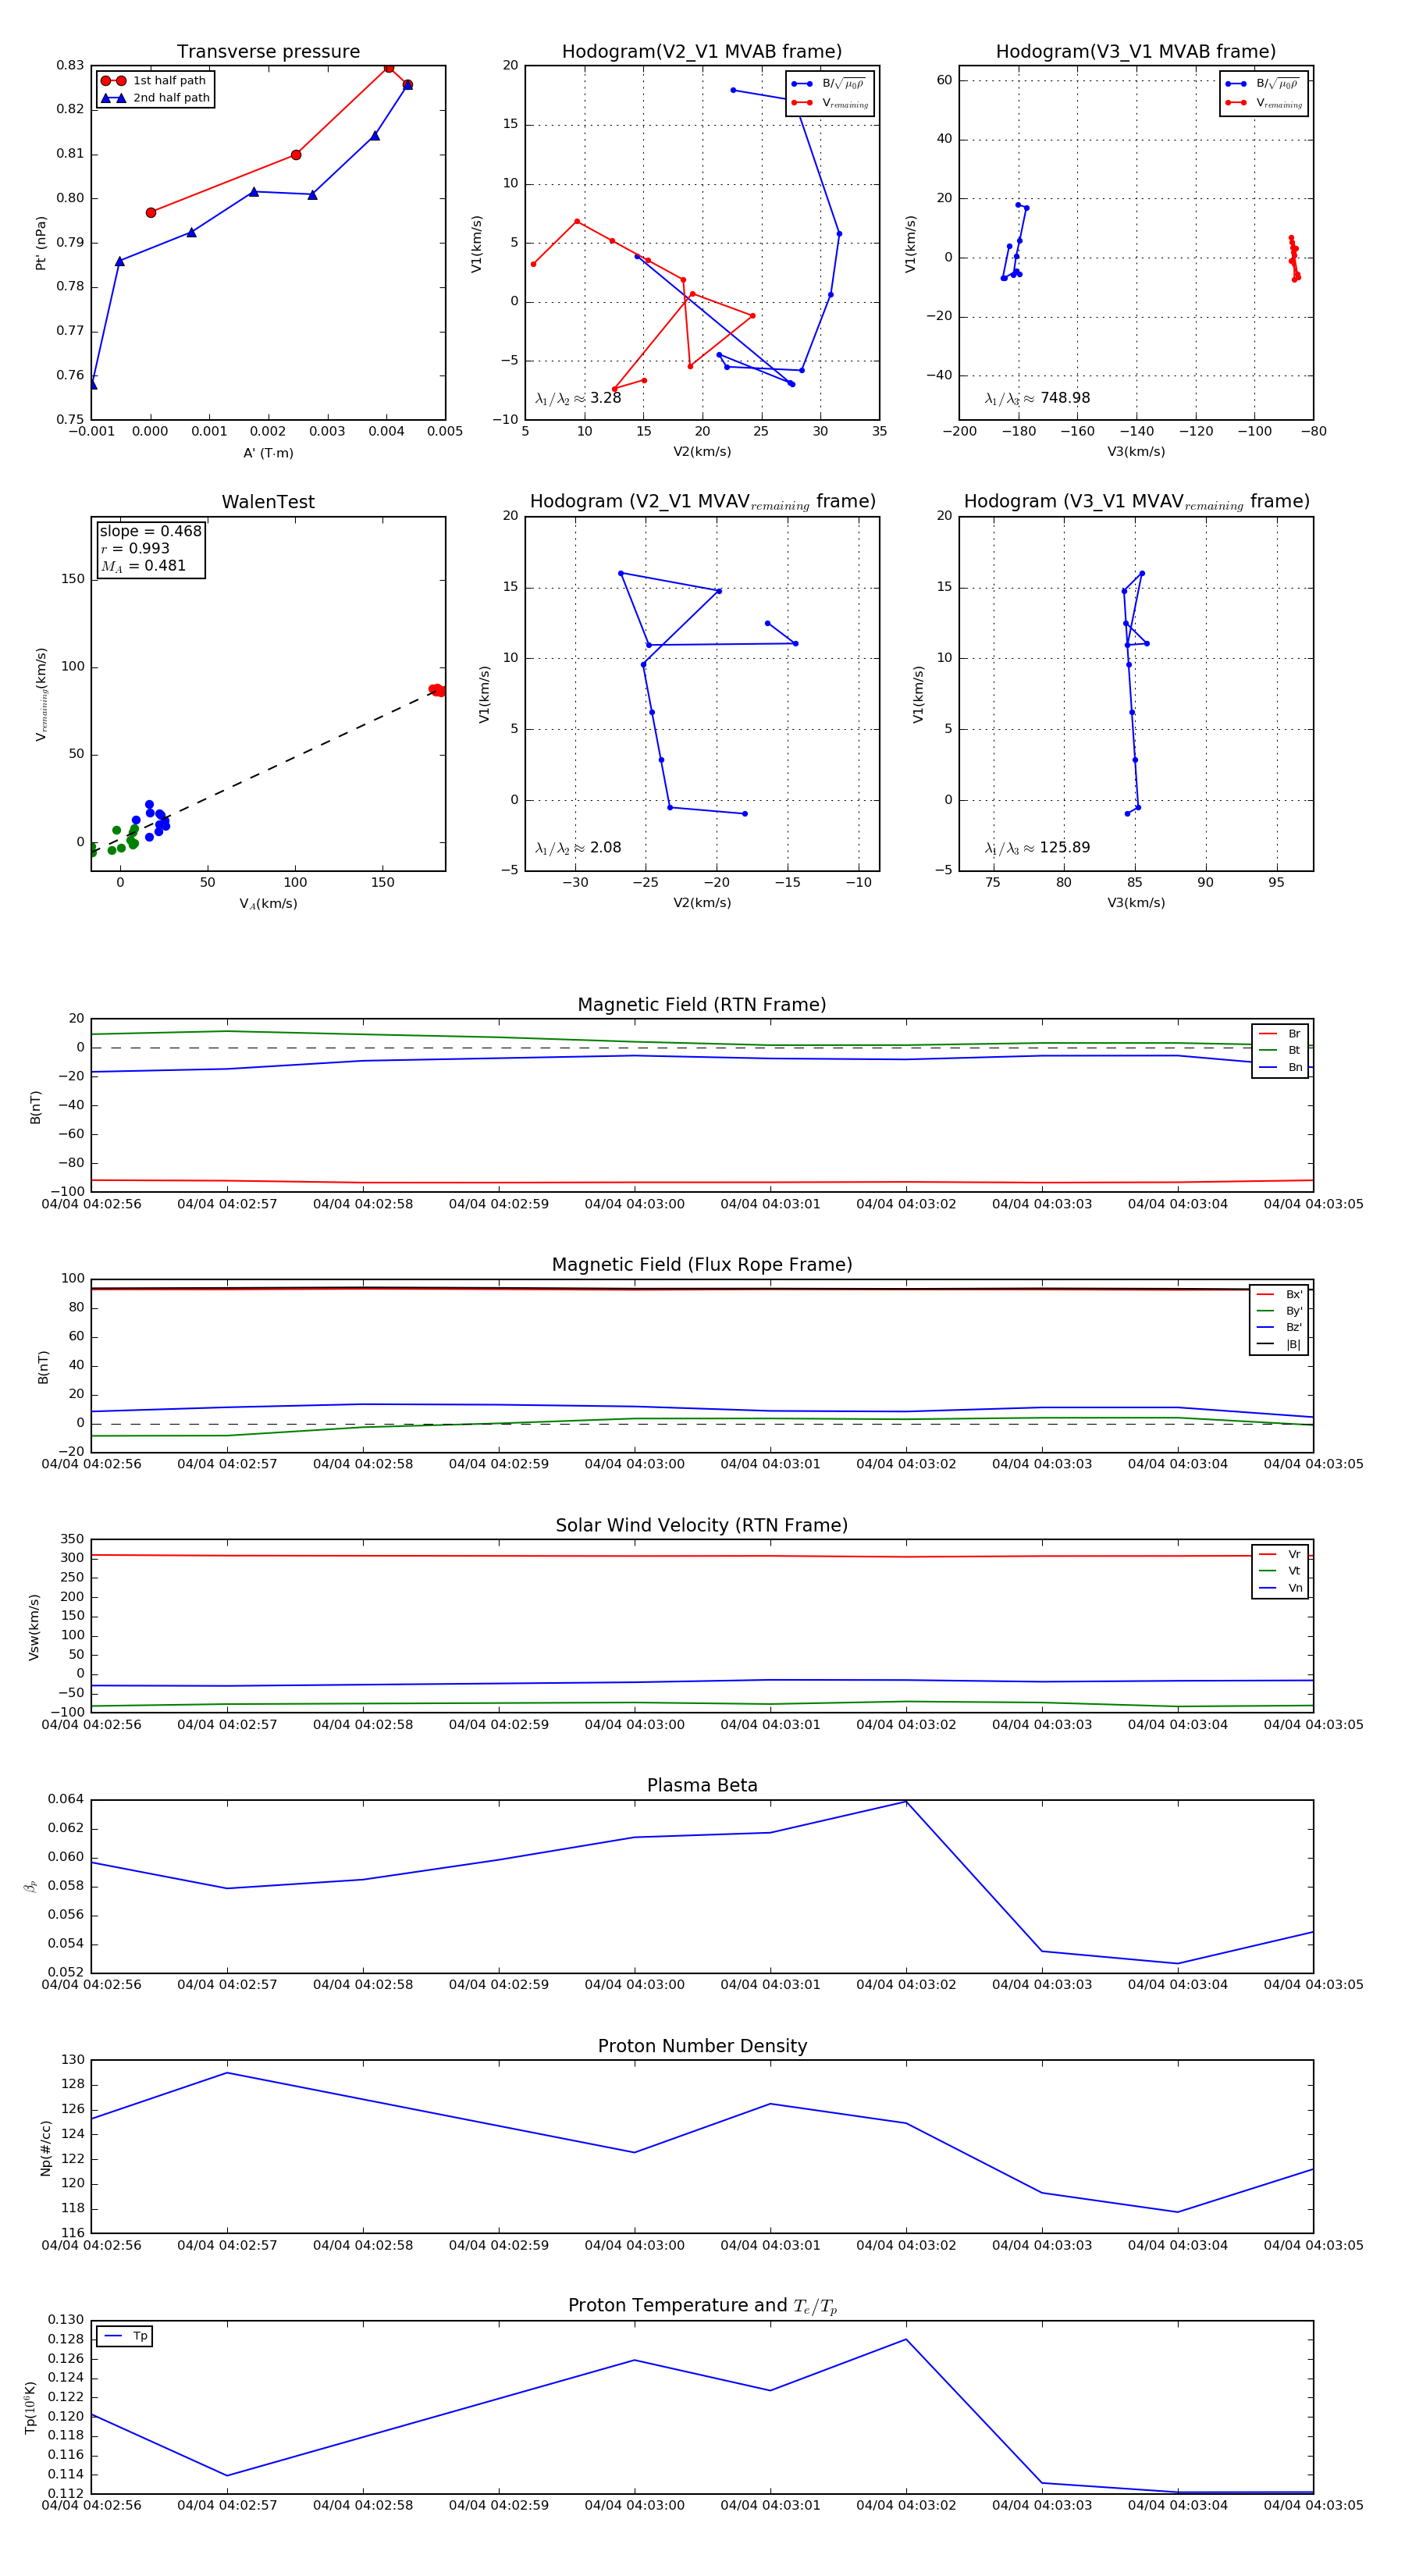Click the 'Proton Temperature and Te/Tp' title
The width and height of the screenshot is (1405, 2576).
click(x=702, y=2306)
